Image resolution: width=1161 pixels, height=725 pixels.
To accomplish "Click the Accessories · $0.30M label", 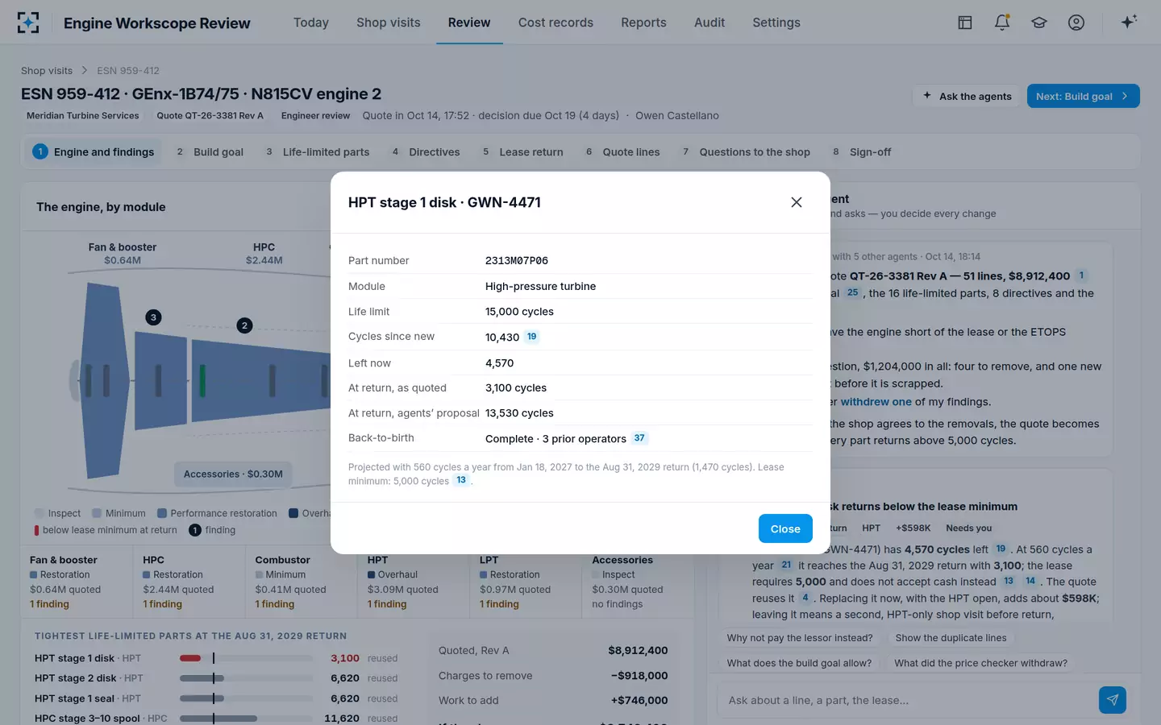I will (233, 474).
